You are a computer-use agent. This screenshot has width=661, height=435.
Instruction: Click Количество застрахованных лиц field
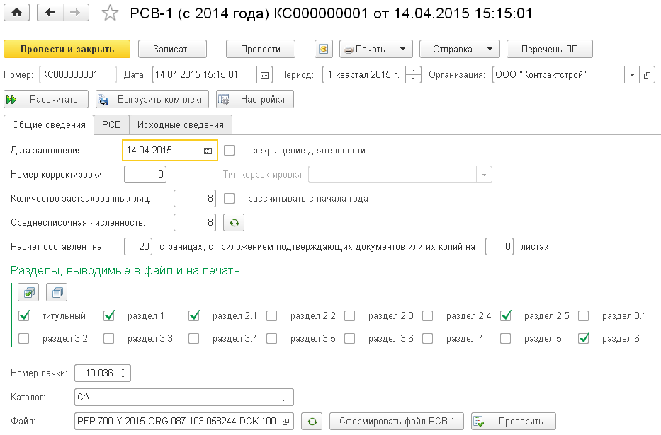tap(195, 199)
